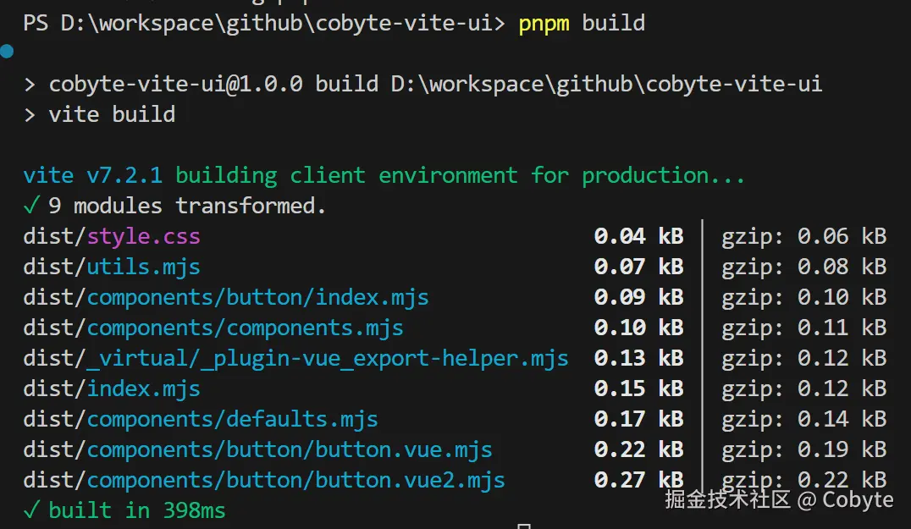
Task: Click the green checkmark before modules transformed
Action: pos(30,206)
